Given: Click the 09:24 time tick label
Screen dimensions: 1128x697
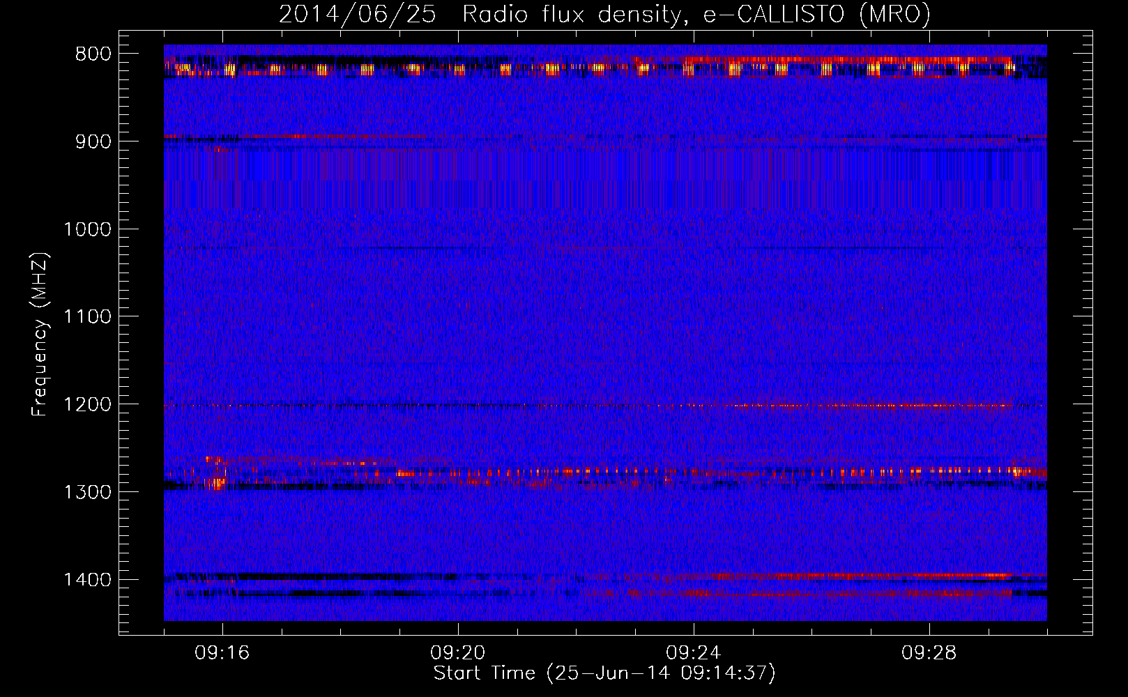Looking at the screenshot, I should (x=694, y=653).
